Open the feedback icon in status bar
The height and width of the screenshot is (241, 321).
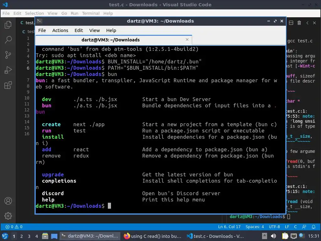[x=304, y=227]
